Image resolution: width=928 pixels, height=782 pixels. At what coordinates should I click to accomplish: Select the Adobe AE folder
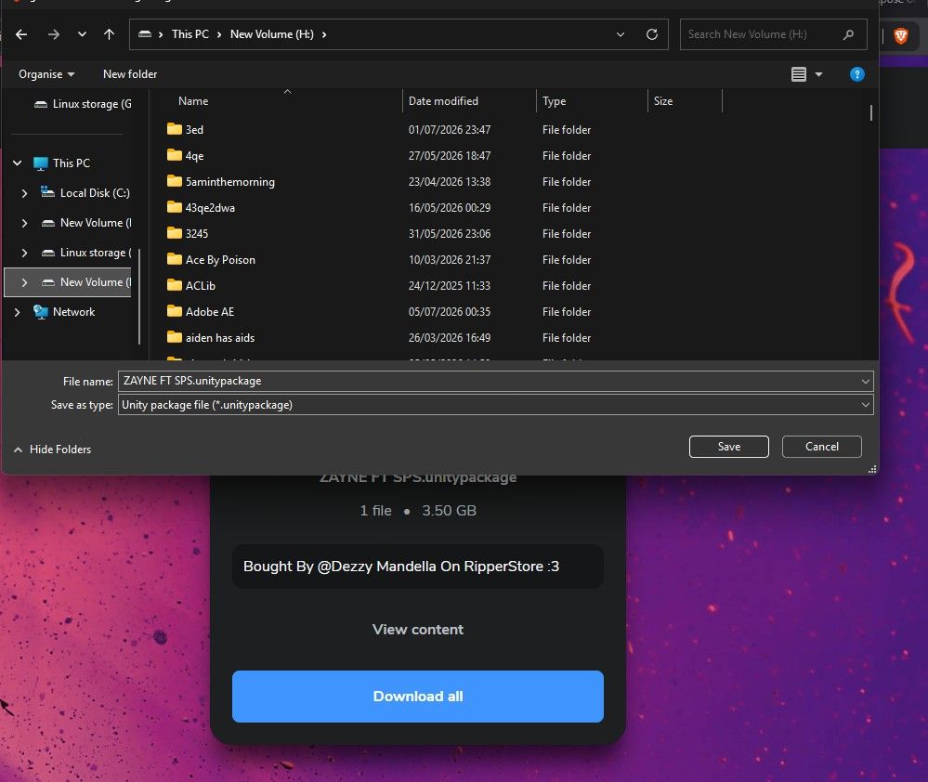click(x=201, y=312)
